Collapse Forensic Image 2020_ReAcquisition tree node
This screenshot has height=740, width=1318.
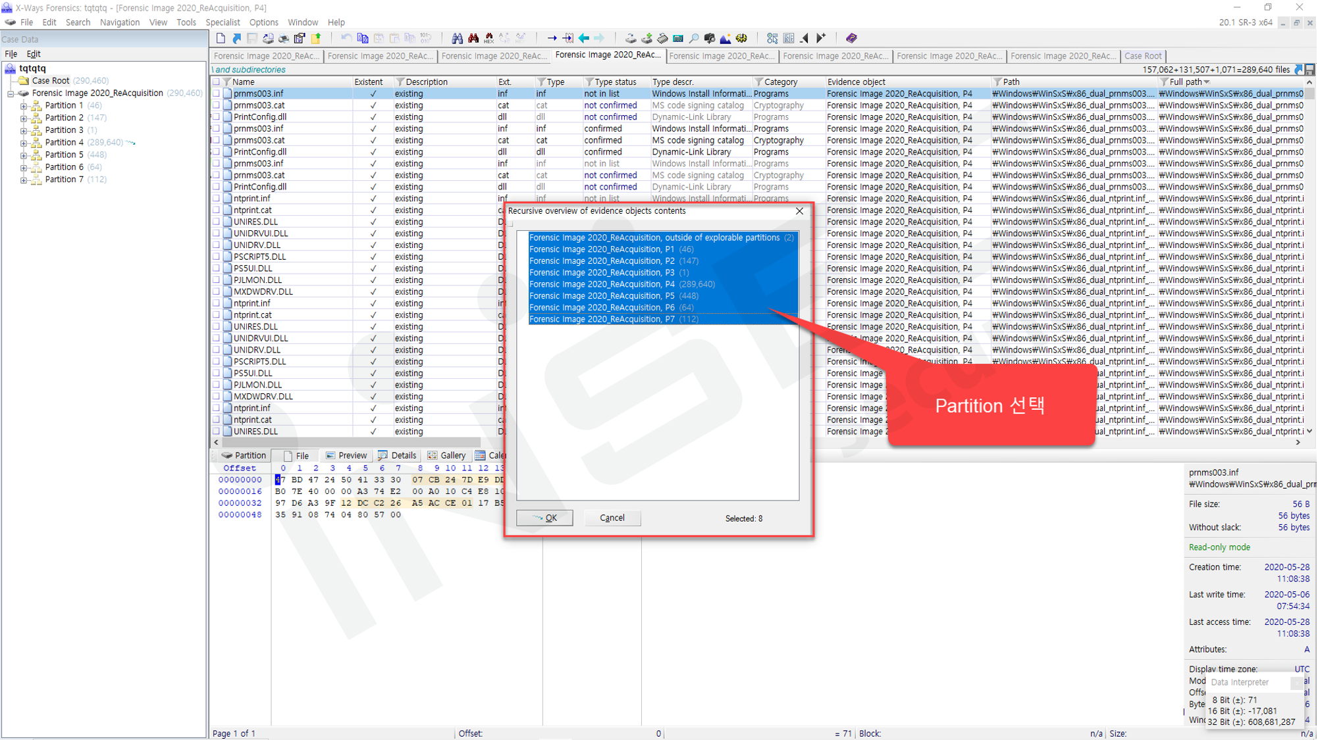click(x=11, y=94)
